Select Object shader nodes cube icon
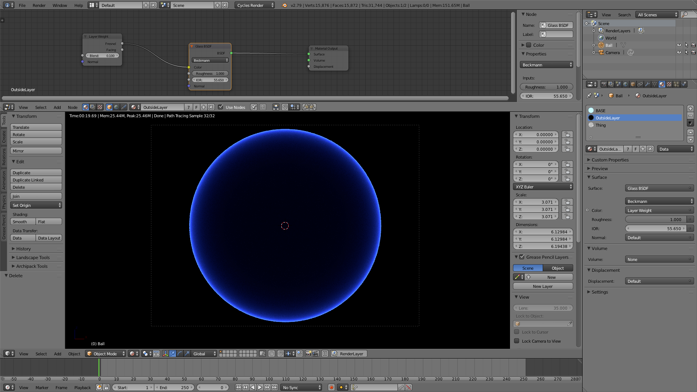The height and width of the screenshot is (392, 697). click(109, 107)
